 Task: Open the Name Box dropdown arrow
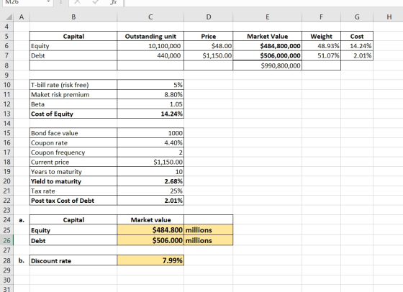pos(48,1)
